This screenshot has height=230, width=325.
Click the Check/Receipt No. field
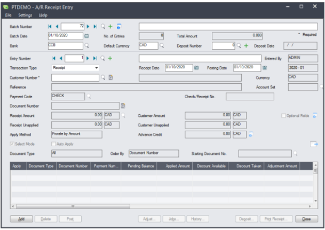pos(250,97)
